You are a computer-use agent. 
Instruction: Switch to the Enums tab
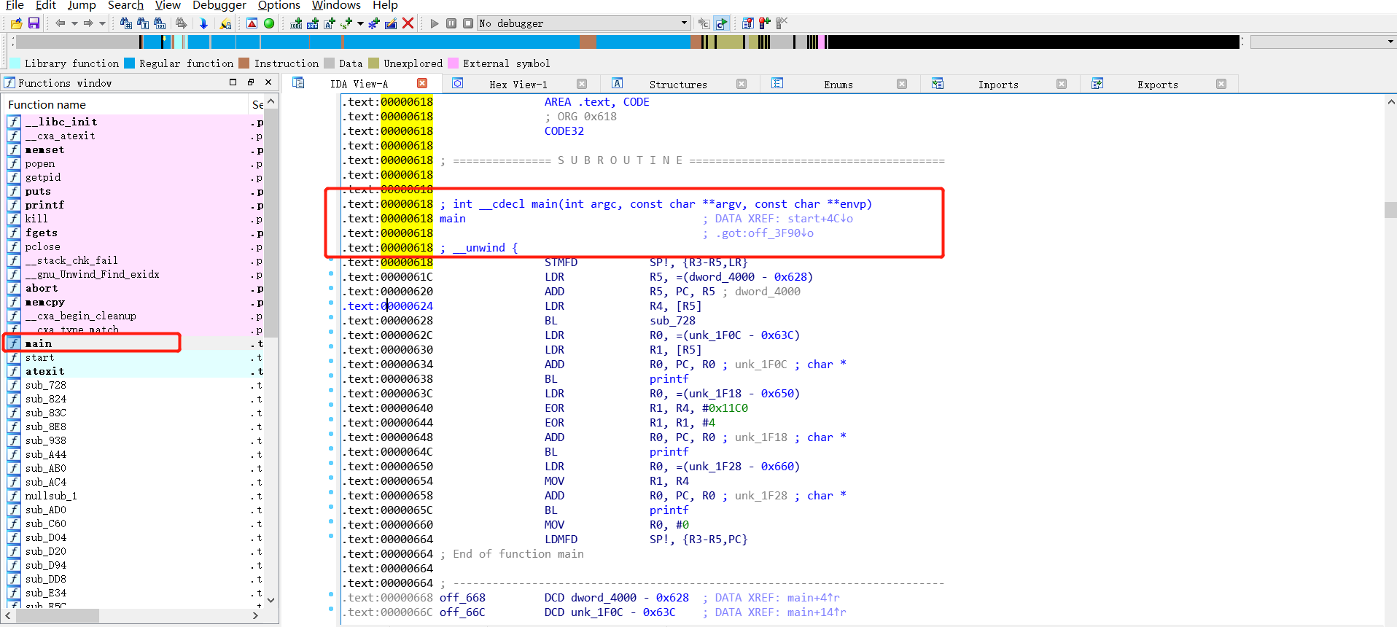click(x=838, y=85)
